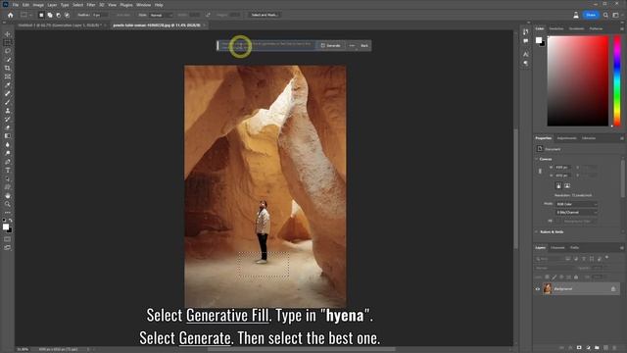This screenshot has width=627, height=353.
Task: Open the Window menu
Action: pos(144,5)
